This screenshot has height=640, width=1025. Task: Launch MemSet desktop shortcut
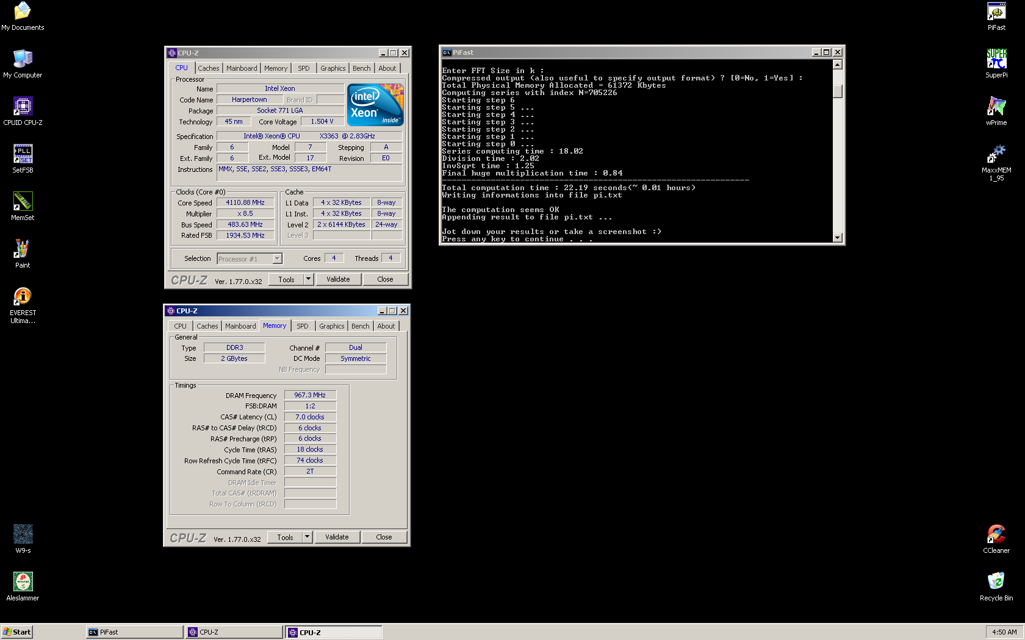[x=23, y=206]
